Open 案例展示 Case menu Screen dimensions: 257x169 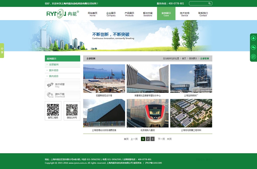(166, 14)
